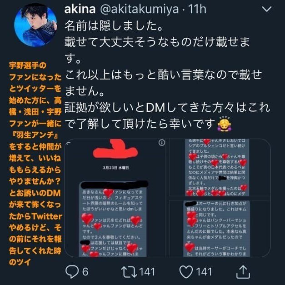Click the tweet text starting 名前は隠しました
Screen dimensions: 285x285
pyautogui.click(x=167, y=75)
